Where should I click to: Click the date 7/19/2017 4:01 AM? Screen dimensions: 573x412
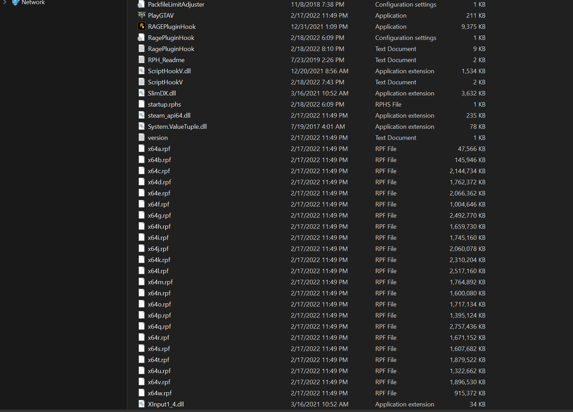pos(318,127)
